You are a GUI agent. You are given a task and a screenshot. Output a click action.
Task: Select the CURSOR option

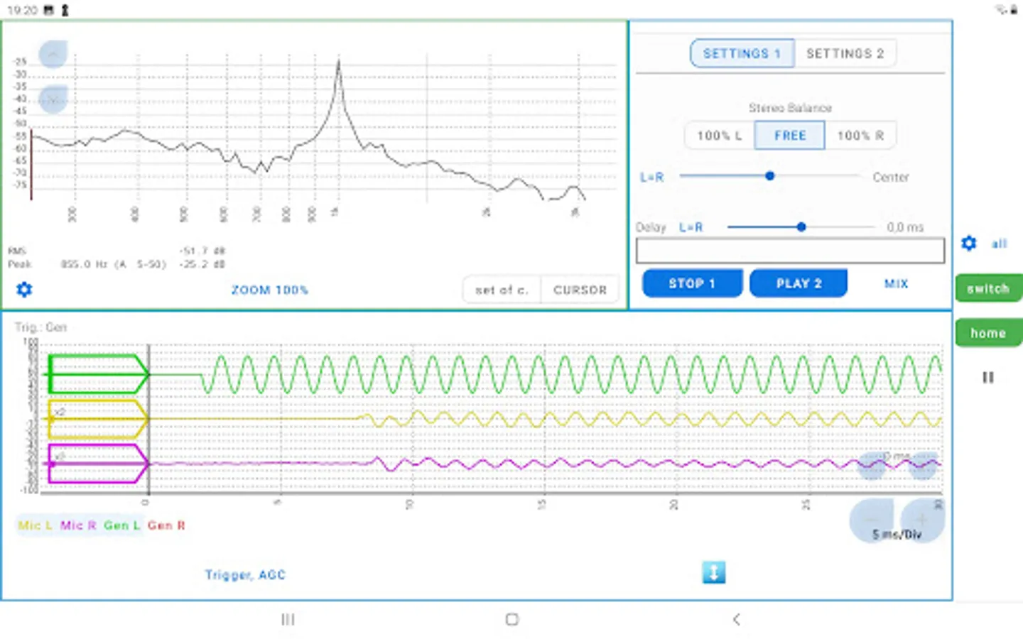(x=580, y=290)
